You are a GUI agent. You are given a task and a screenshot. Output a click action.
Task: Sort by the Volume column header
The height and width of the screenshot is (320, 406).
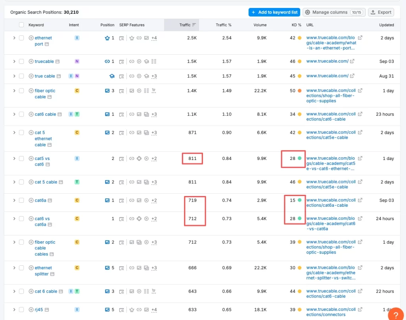[x=260, y=25]
